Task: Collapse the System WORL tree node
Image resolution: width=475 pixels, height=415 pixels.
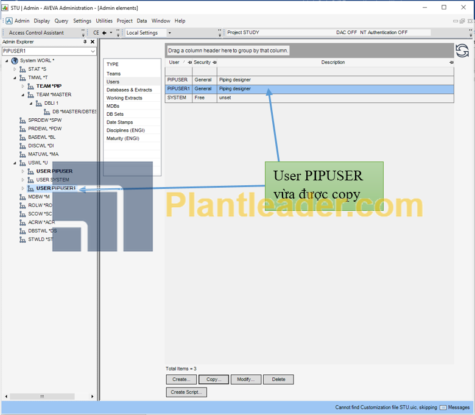Action: pyautogui.click(x=7, y=61)
